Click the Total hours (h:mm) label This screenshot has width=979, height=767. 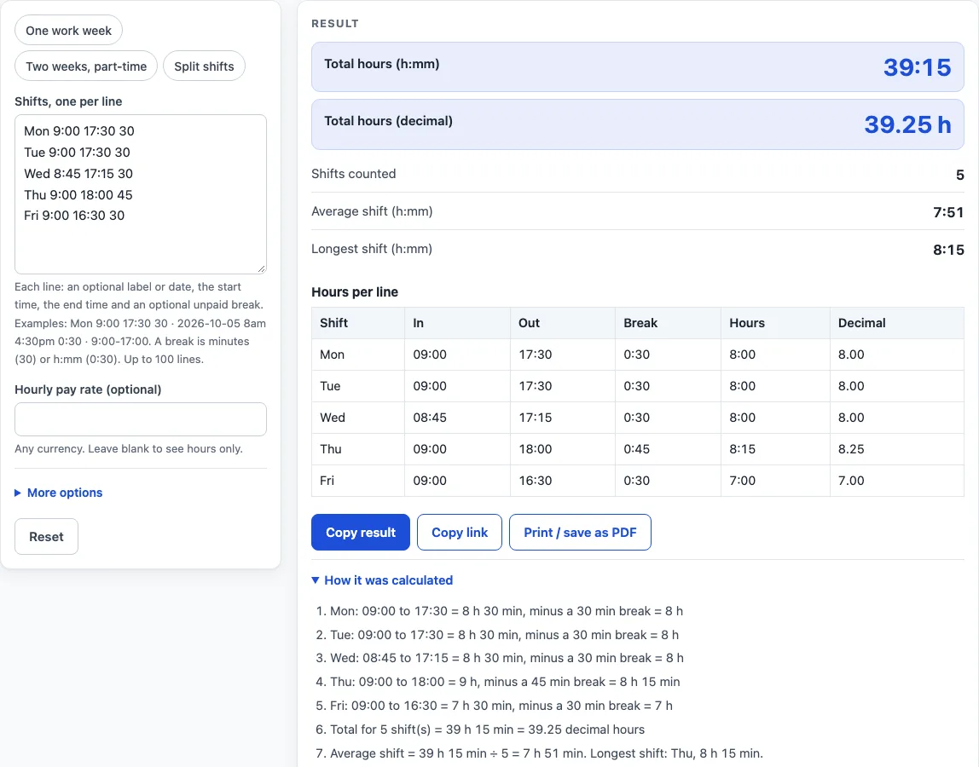click(381, 64)
